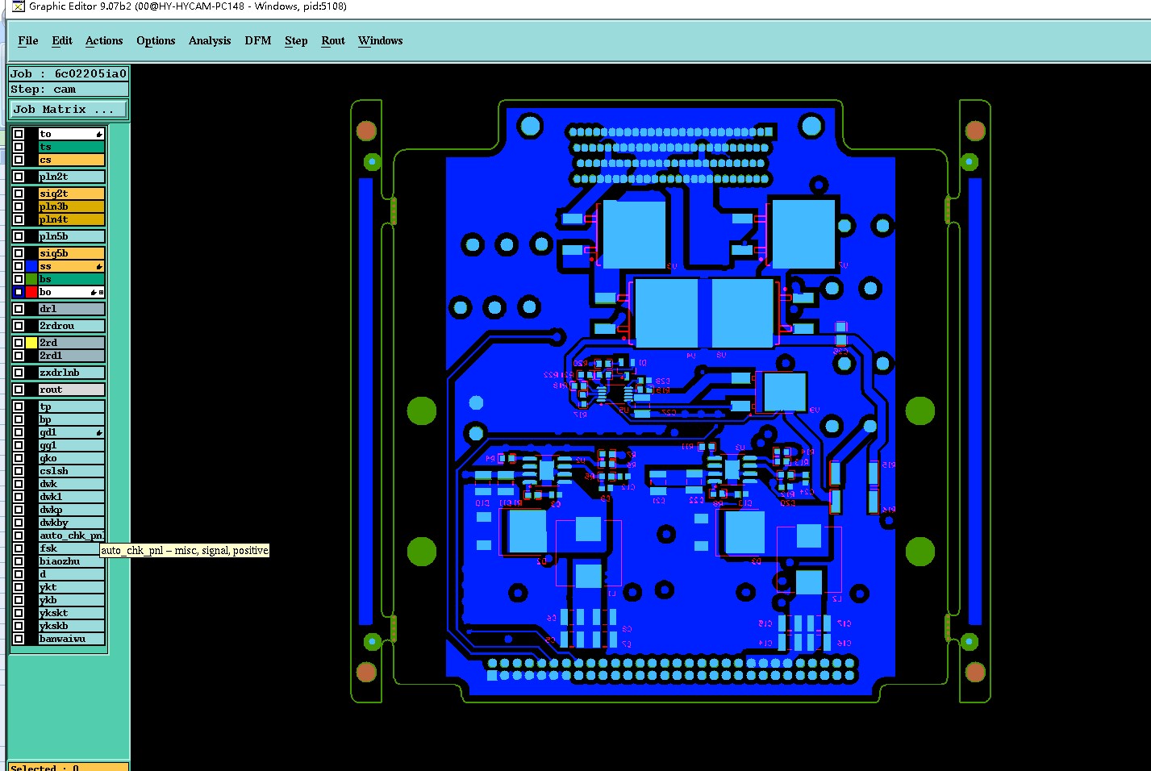
Task: Select the 'ykskb' layer name
Action: (x=72, y=627)
